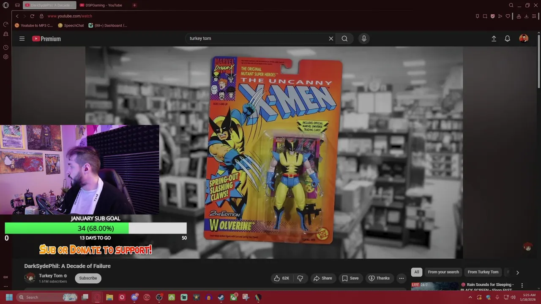Select From your search chip

pos(443,272)
